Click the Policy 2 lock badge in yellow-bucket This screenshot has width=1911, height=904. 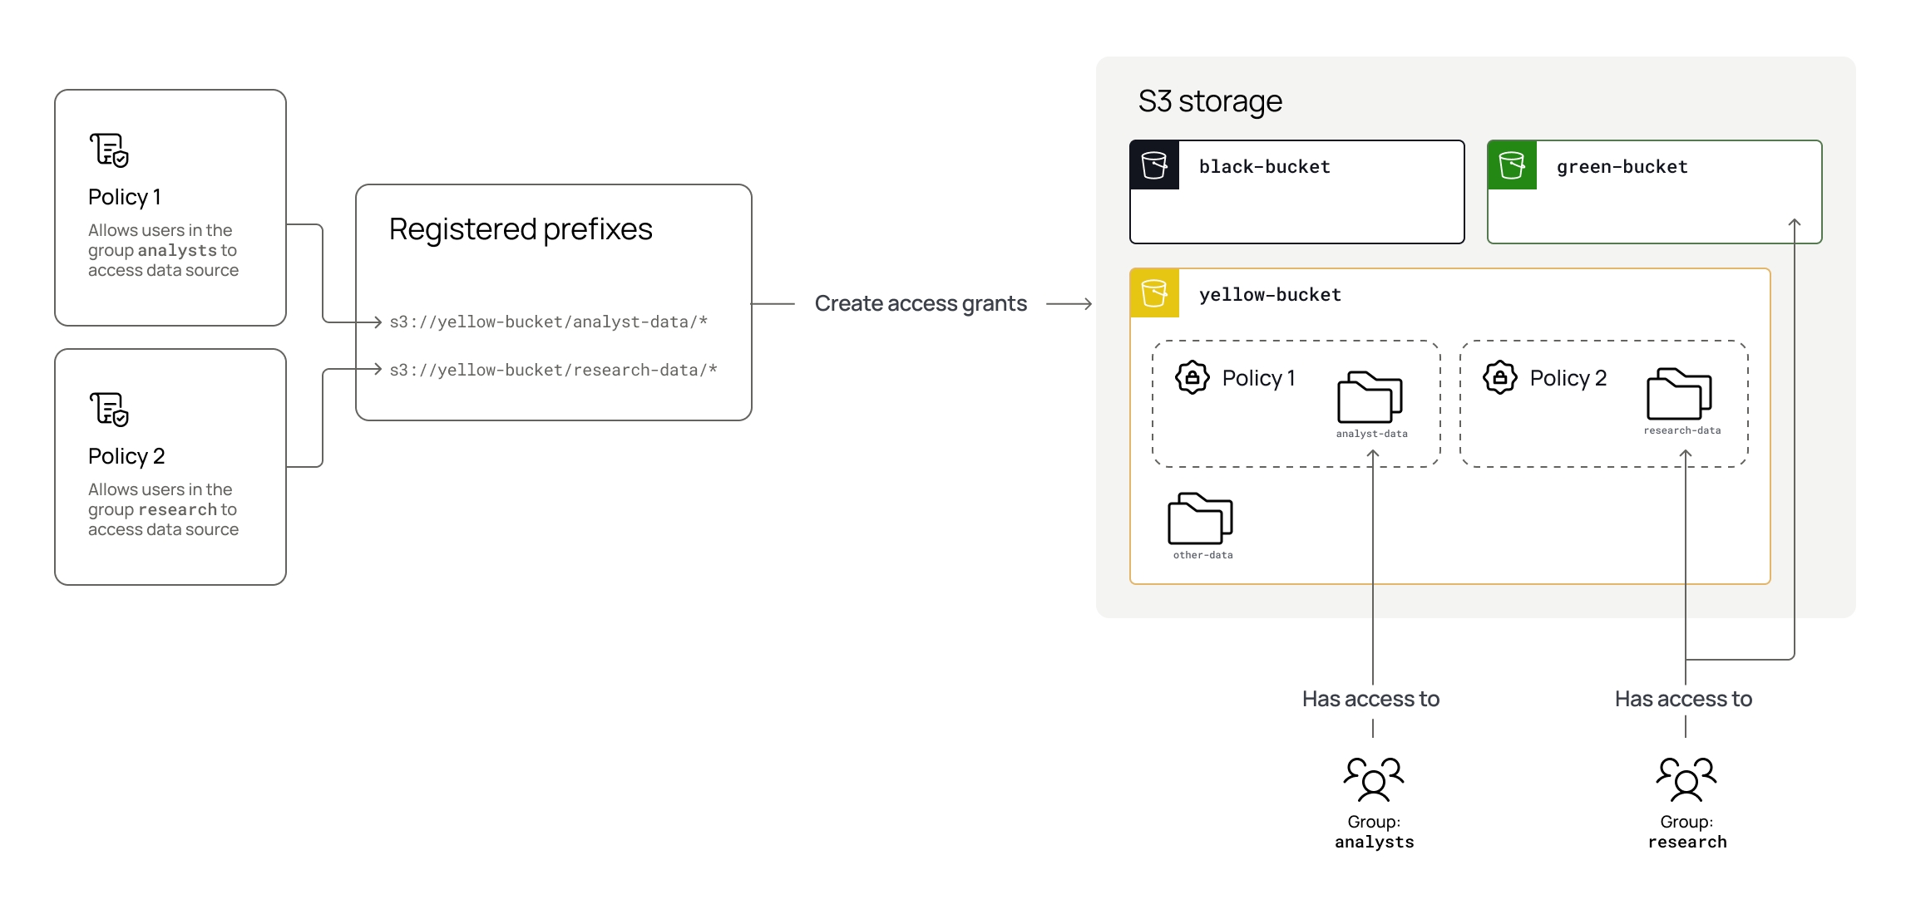(x=1500, y=377)
